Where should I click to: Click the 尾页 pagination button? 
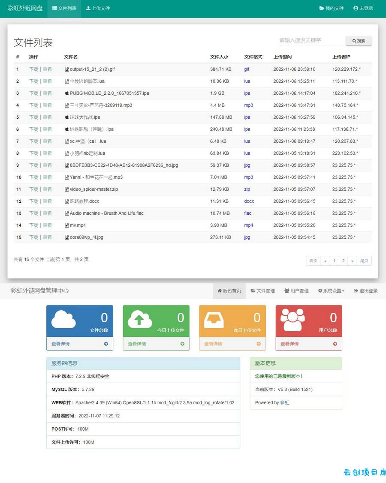click(x=364, y=261)
